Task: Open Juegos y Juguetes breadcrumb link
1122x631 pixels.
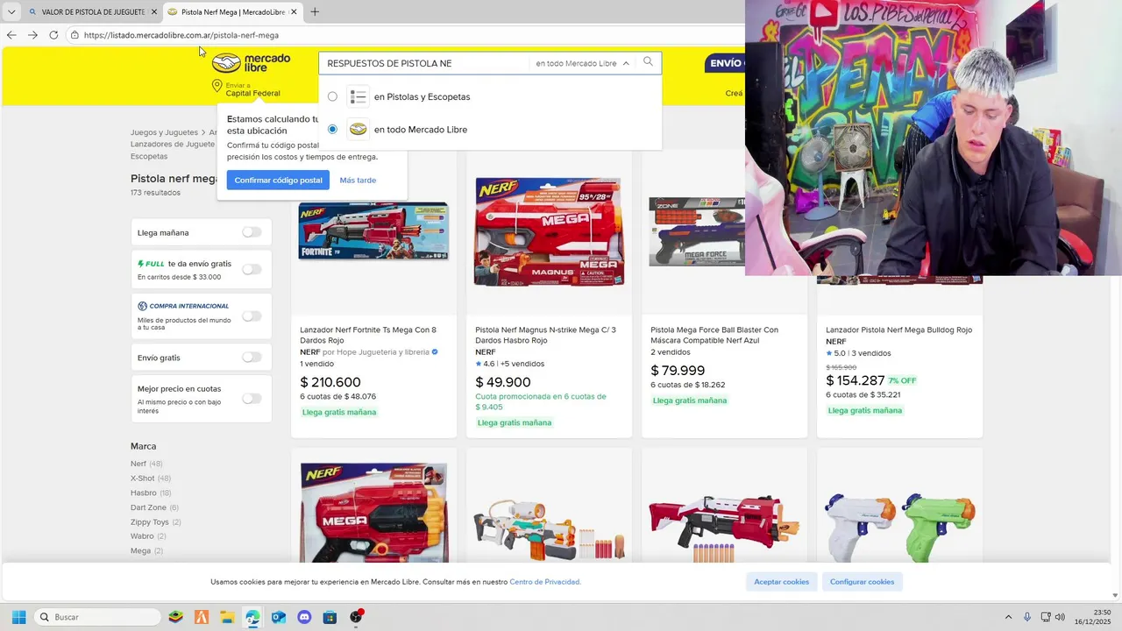Action: point(164,132)
